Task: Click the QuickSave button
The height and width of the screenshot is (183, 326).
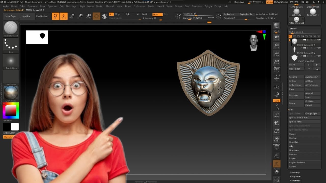Action: point(239,2)
